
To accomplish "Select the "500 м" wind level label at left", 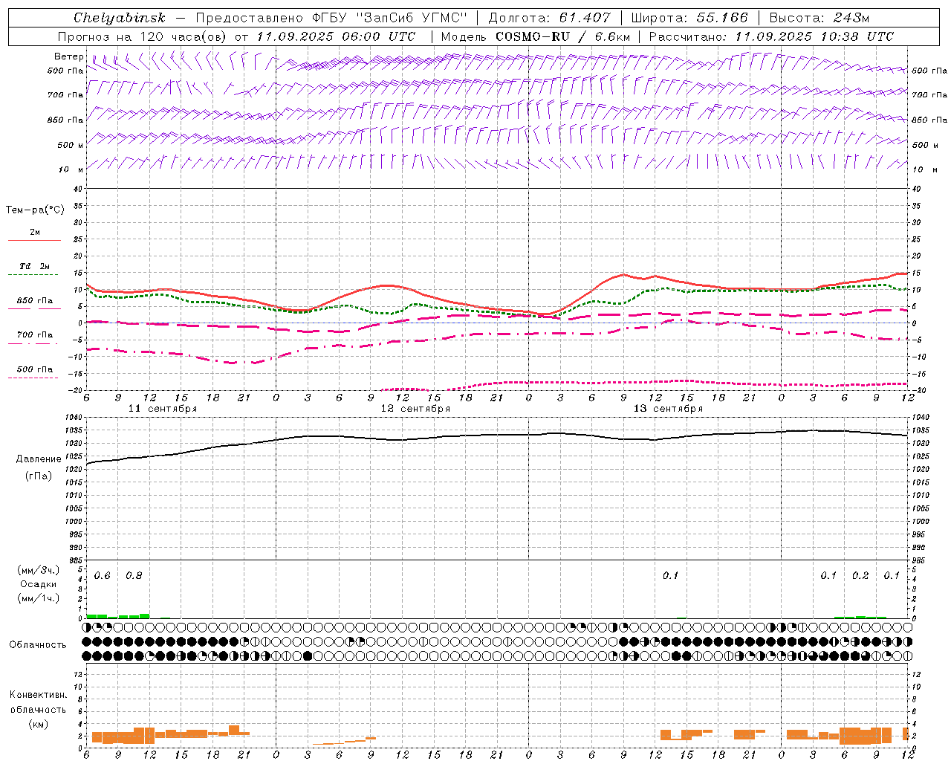I will point(71,145).
